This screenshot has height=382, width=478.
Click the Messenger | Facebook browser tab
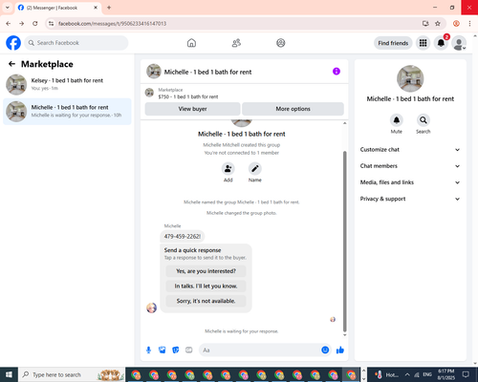(58, 8)
